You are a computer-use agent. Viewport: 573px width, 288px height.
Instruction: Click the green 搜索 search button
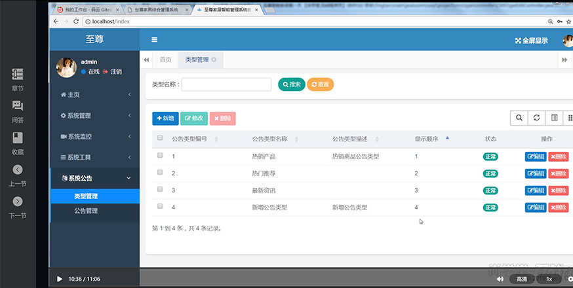(292, 84)
